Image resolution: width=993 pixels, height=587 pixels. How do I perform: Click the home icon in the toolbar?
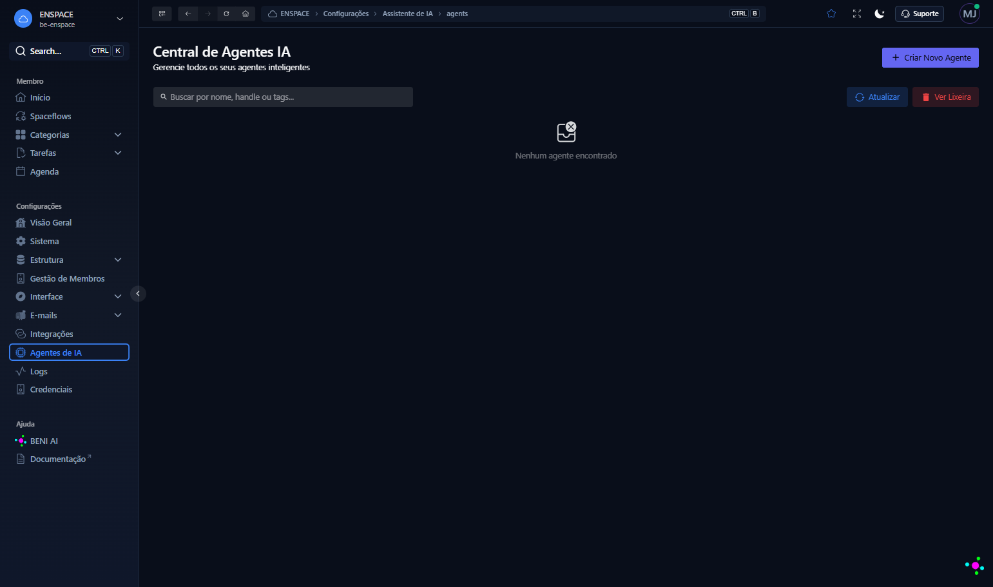point(246,14)
